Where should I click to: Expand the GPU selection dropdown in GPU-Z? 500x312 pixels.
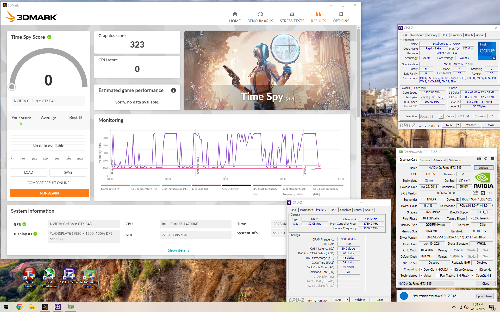click(426, 283)
